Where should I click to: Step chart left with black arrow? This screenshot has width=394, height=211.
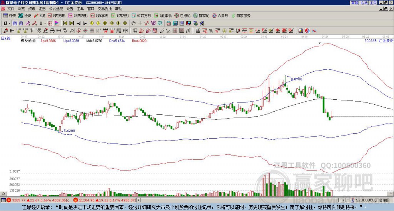point(78,23)
